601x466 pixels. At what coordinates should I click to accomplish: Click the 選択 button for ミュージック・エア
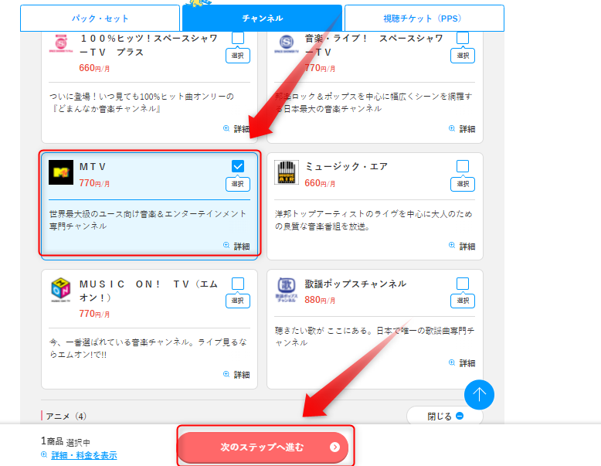click(x=463, y=184)
